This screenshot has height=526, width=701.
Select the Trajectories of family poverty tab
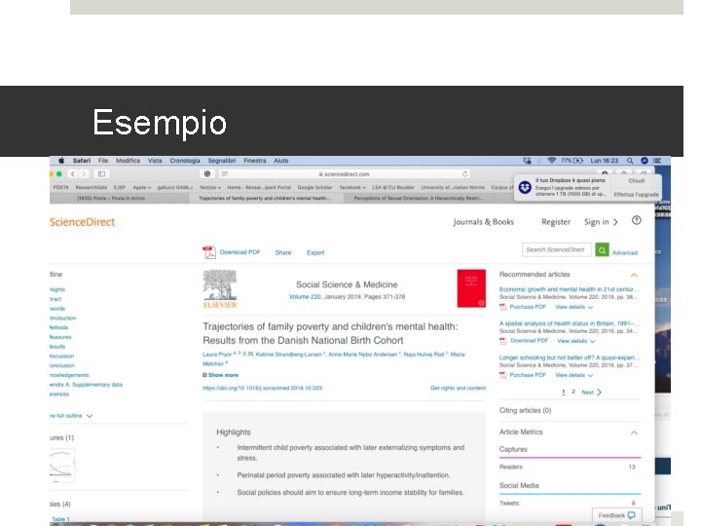(x=265, y=198)
